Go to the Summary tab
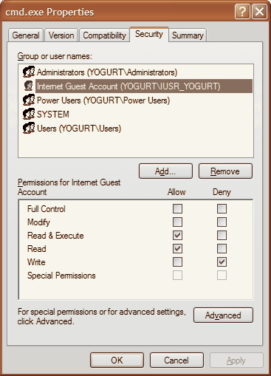 (188, 35)
